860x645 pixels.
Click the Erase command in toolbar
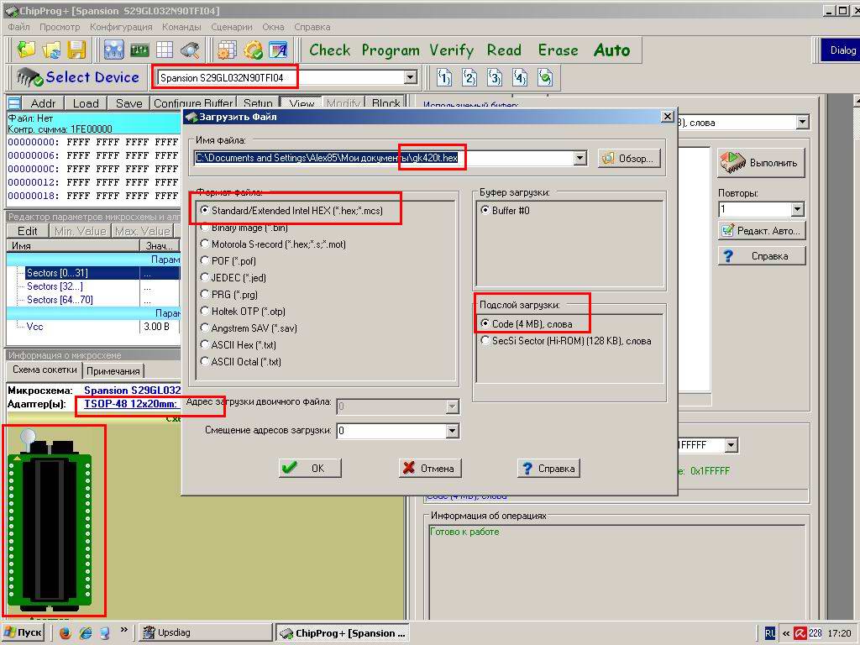(x=558, y=50)
